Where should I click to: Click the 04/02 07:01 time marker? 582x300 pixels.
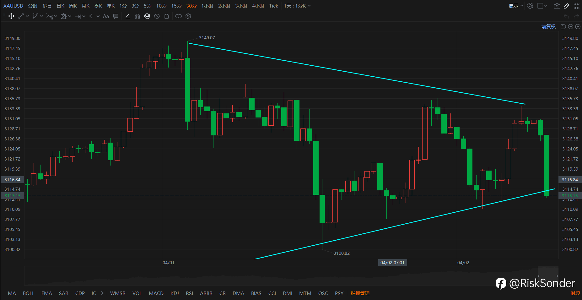392,263
